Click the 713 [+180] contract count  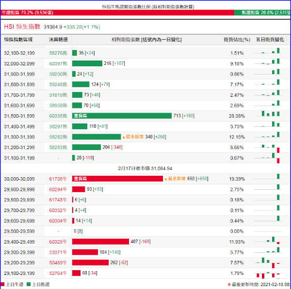coord(184,116)
